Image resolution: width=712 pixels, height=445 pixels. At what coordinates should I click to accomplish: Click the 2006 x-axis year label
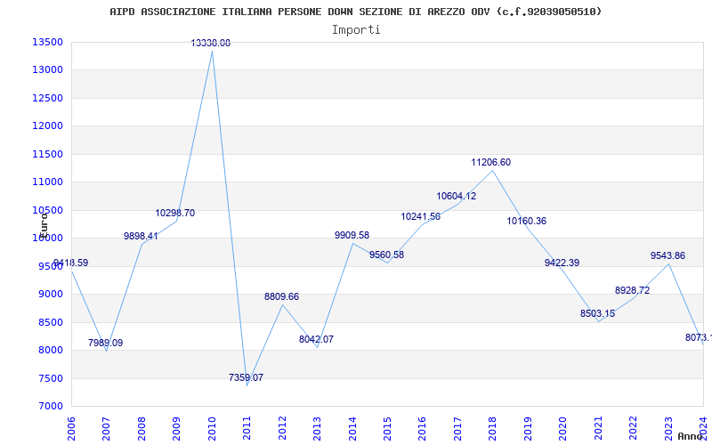(x=71, y=428)
